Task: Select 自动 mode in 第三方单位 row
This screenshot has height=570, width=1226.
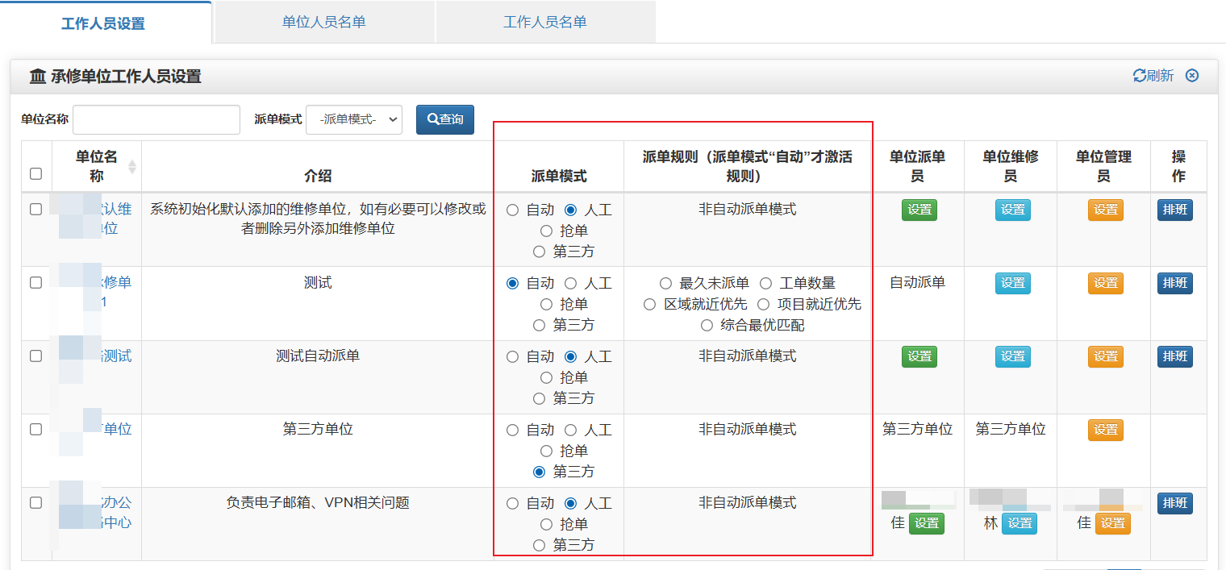Action: click(x=512, y=430)
